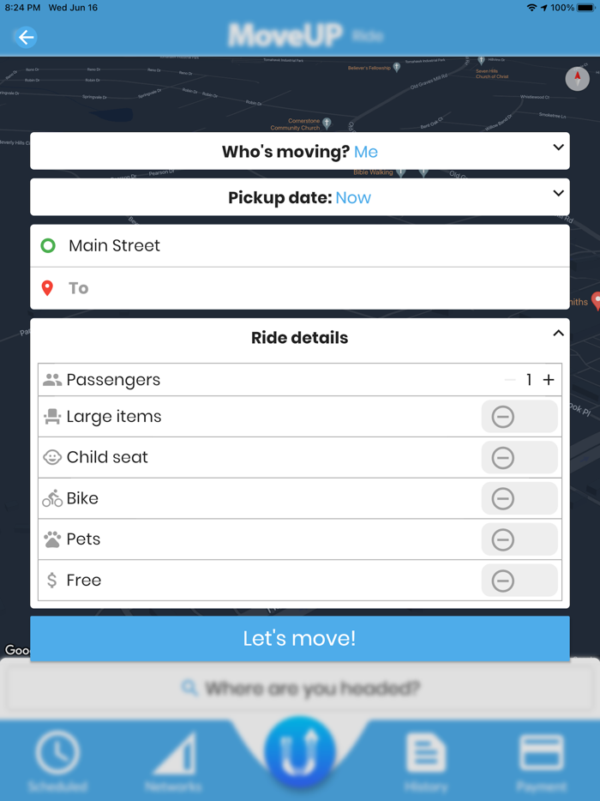Tap the green pickup location marker
The height and width of the screenshot is (801, 600).
tap(48, 245)
